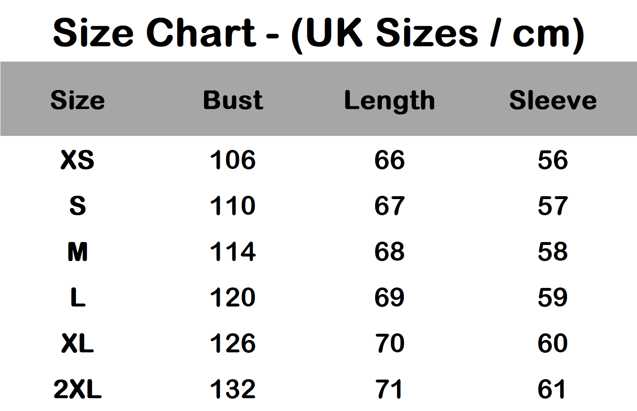The width and height of the screenshot is (637, 411).
Task: Choose the M size row label
Action: [x=78, y=252]
